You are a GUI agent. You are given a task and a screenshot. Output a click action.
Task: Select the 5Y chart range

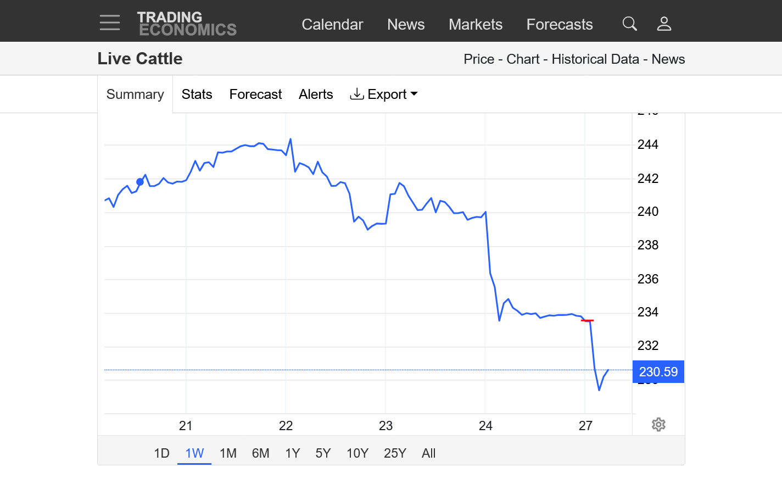323,453
